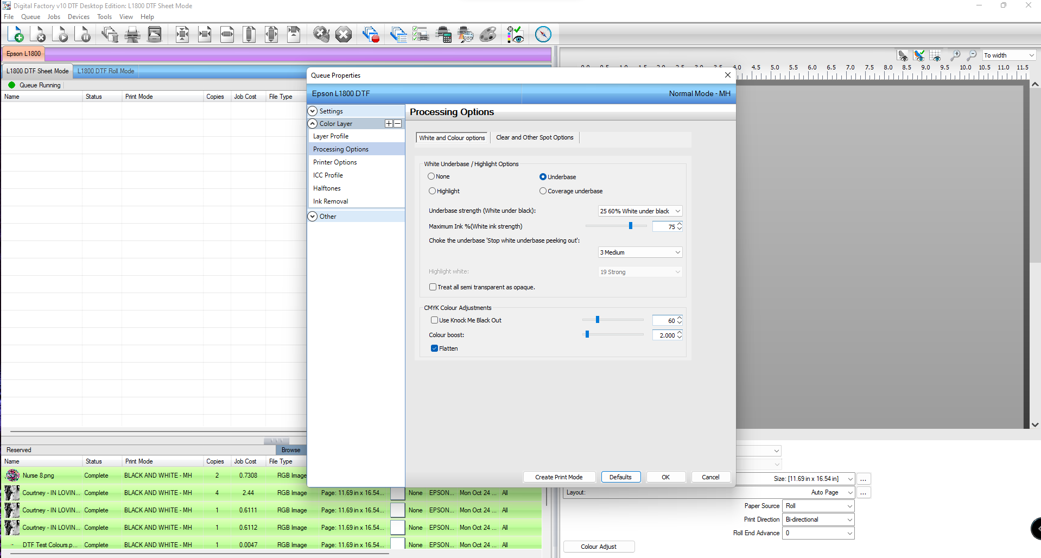1041x558 pixels.
Task: Open the choke underbase '3 Medium' dropdown
Action: coord(640,252)
